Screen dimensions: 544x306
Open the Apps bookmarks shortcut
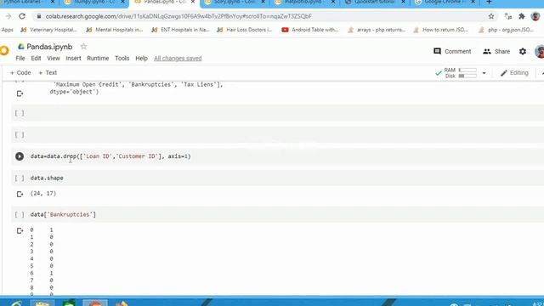click(x=8, y=30)
